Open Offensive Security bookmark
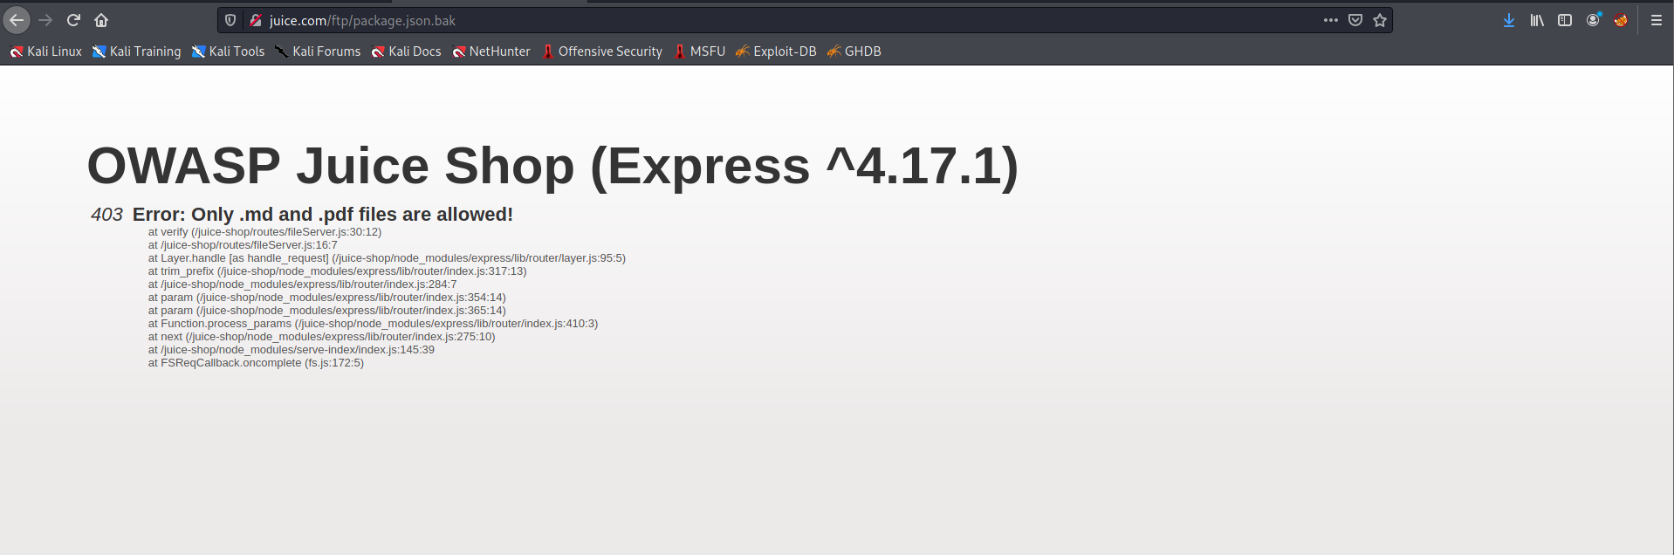This screenshot has height=555, width=1674. point(602,51)
